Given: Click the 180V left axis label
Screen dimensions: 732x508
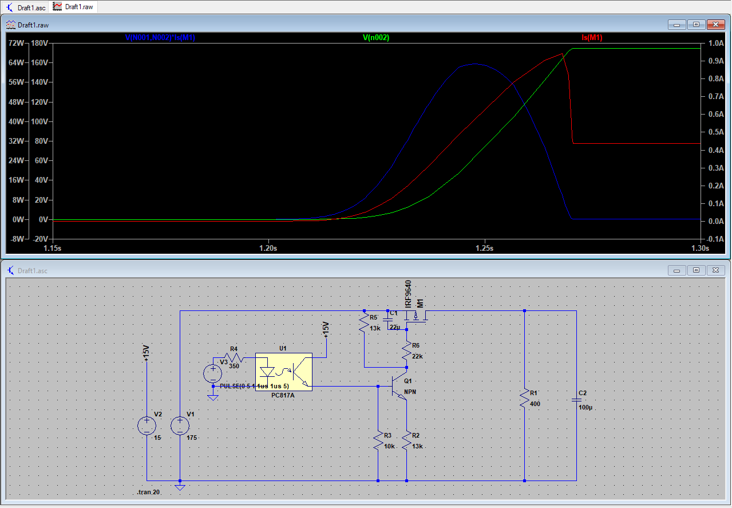Looking at the screenshot, I should point(39,44).
